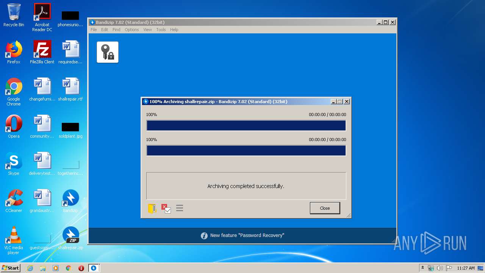Click the "Archiving completed successfully." message
The image size is (485, 273).
(x=246, y=186)
